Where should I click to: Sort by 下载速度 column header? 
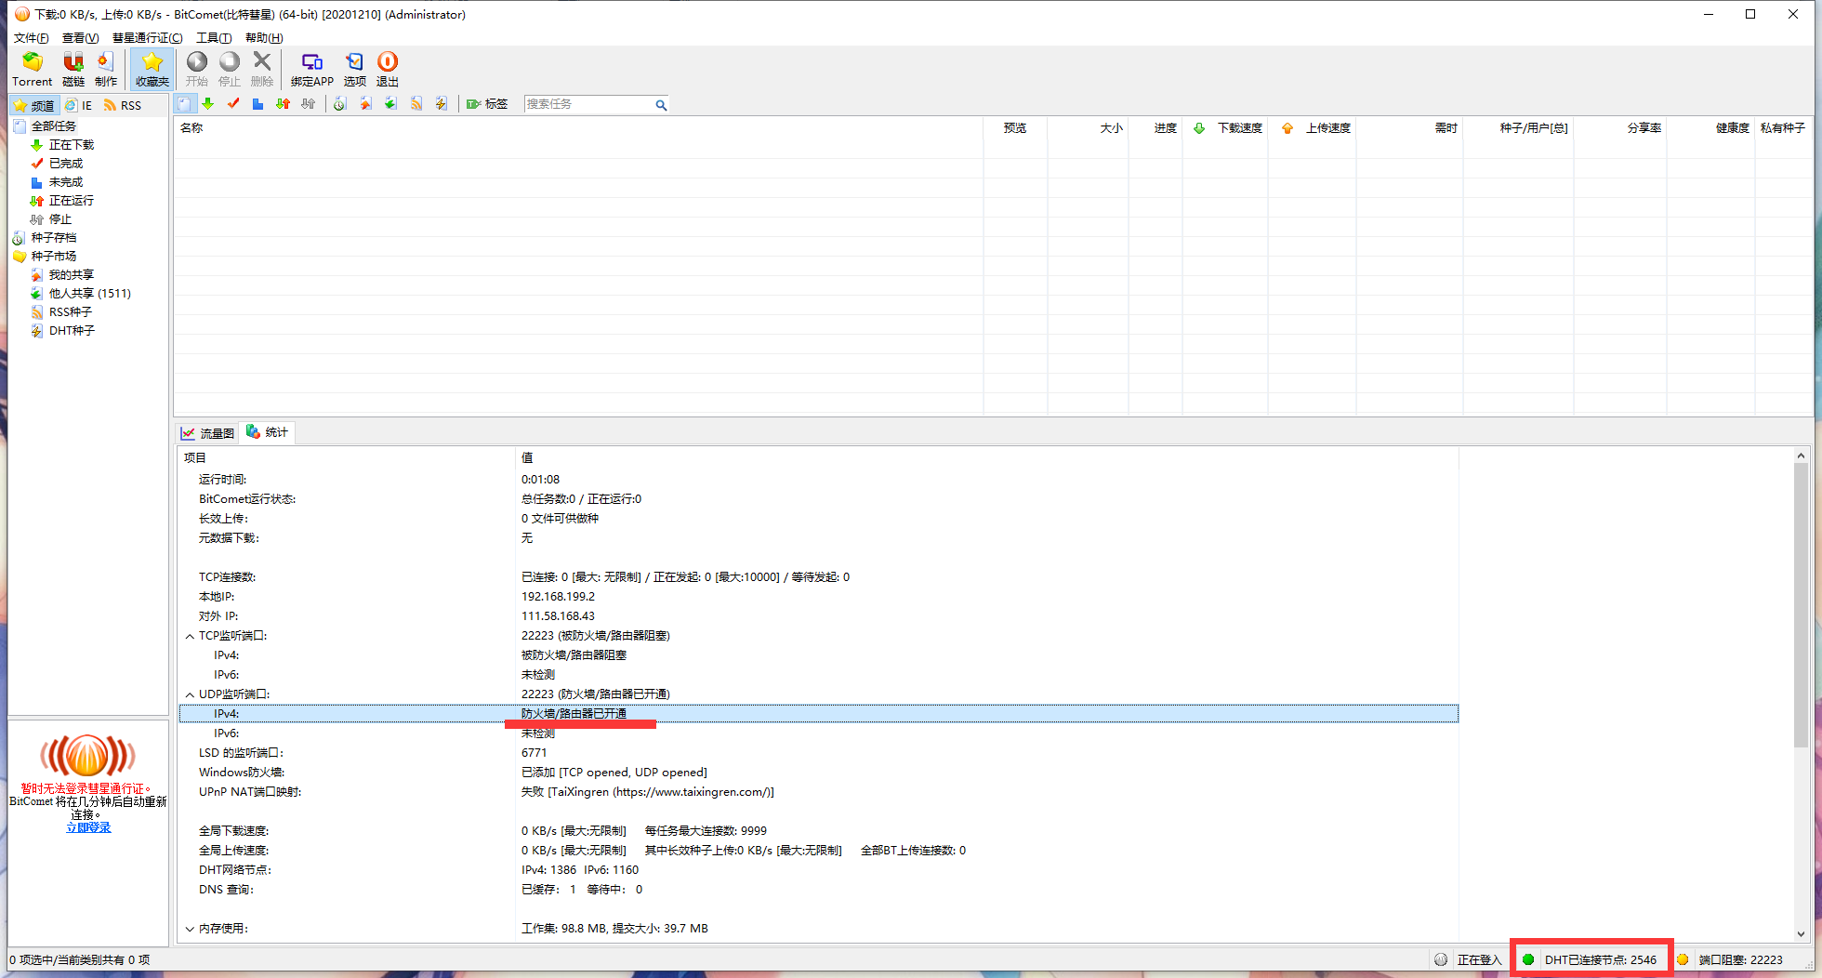tap(1225, 127)
